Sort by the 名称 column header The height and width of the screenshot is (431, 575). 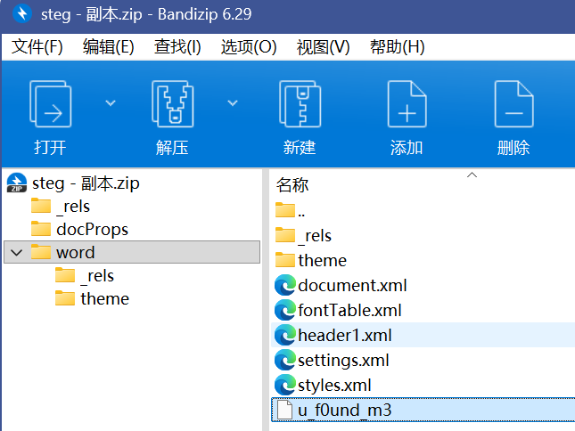292,185
